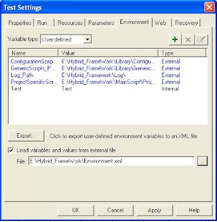The width and height of the screenshot is (217, 222).
Task: Click the Value column header
Action: [108, 53]
